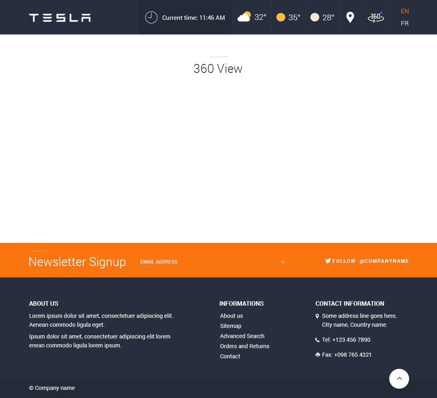Click the Tel: +123 456 7890 number
The height and width of the screenshot is (398, 437).
coord(346,340)
